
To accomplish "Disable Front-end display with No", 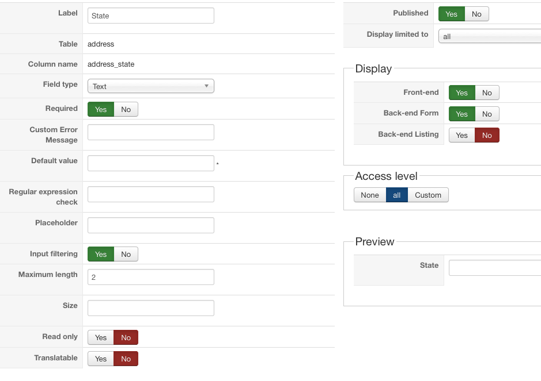I will [487, 93].
